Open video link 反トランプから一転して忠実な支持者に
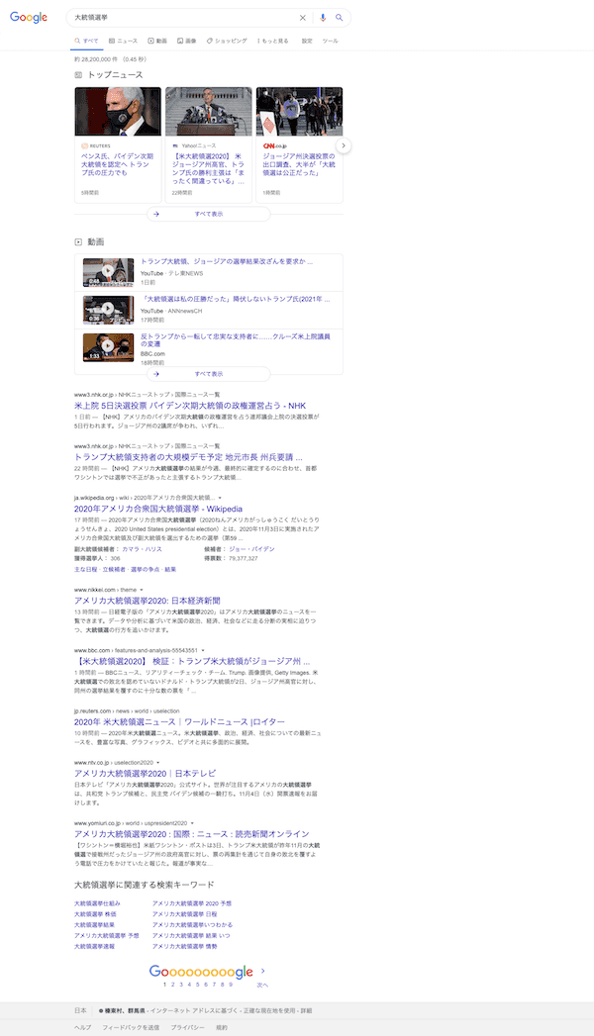594x1036 pixels. tap(236, 340)
